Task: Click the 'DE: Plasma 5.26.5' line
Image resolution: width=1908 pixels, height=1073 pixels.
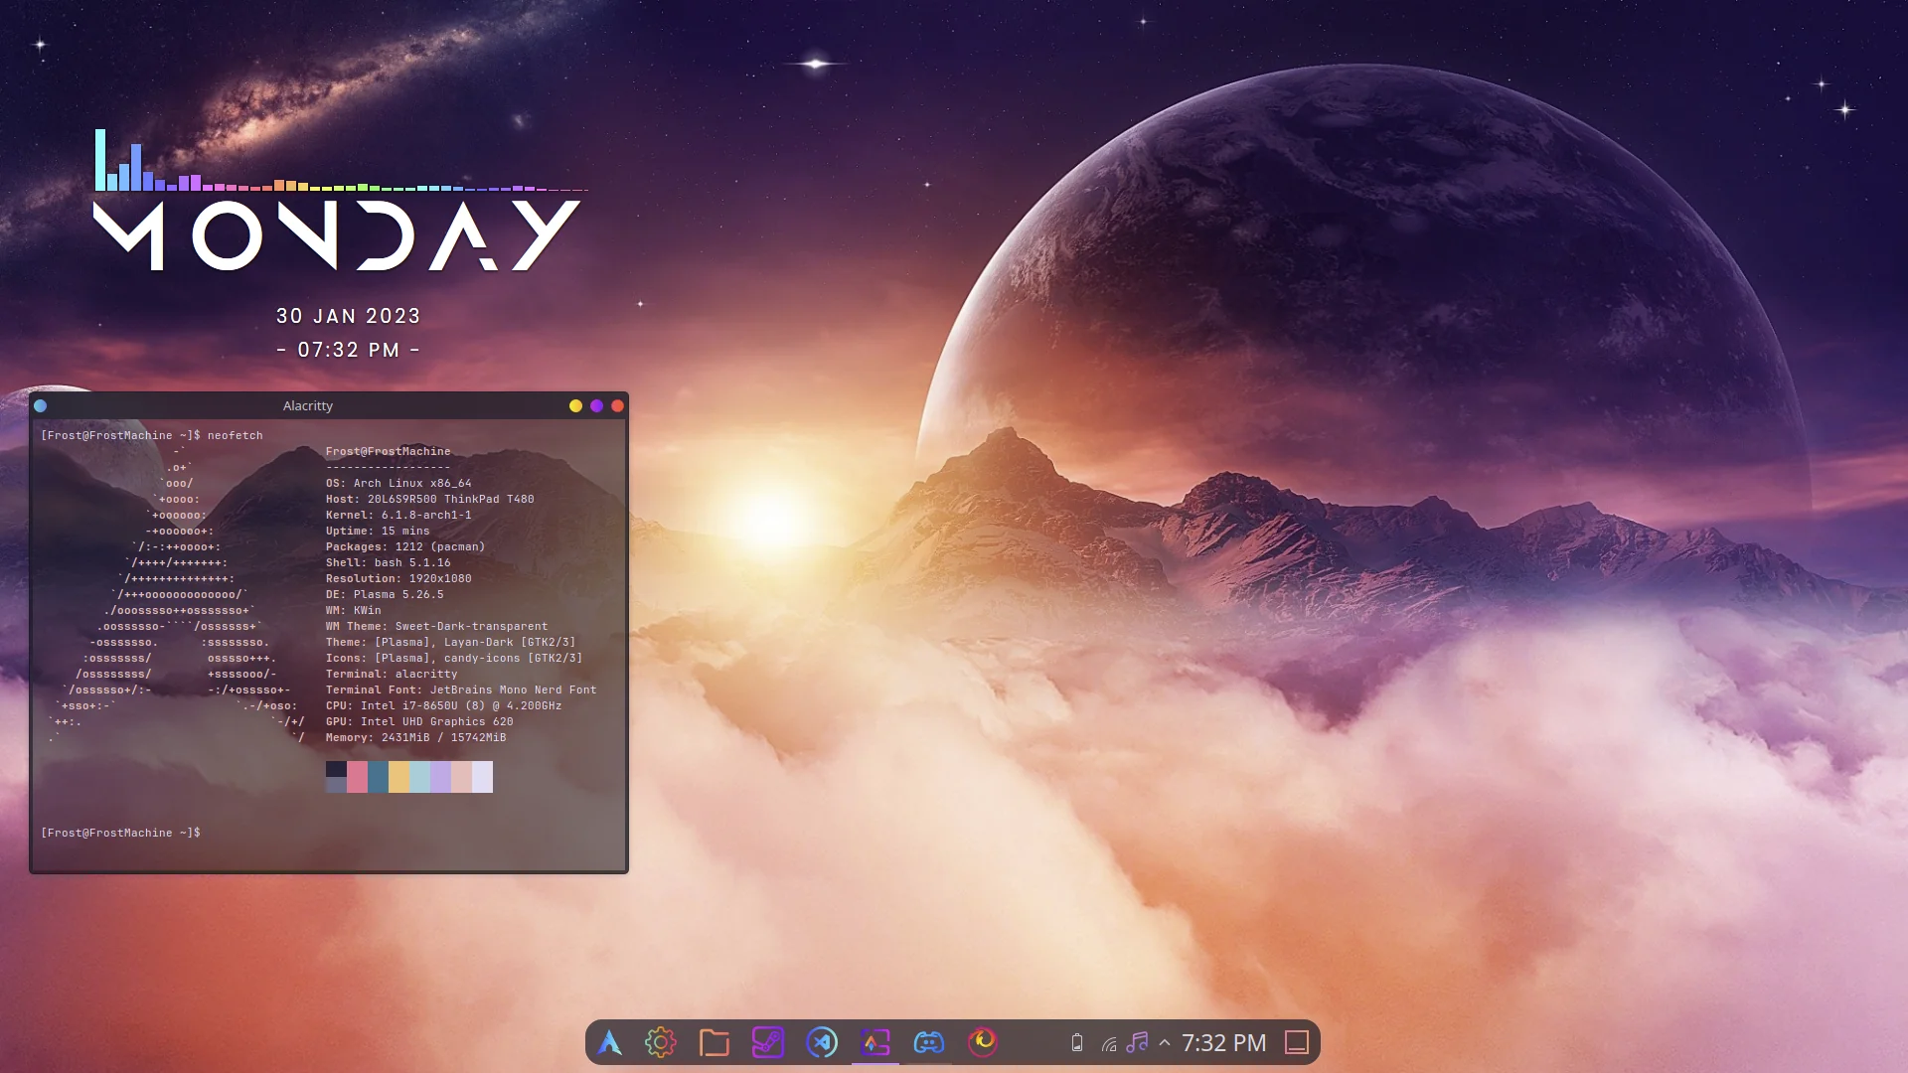Action: (385, 594)
